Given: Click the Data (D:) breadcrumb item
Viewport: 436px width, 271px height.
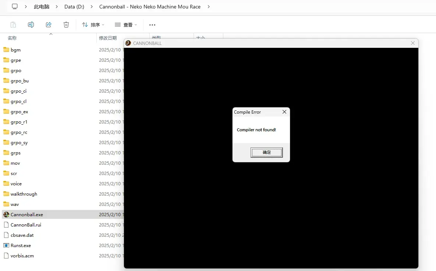Looking at the screenshot, I should 74,7.
